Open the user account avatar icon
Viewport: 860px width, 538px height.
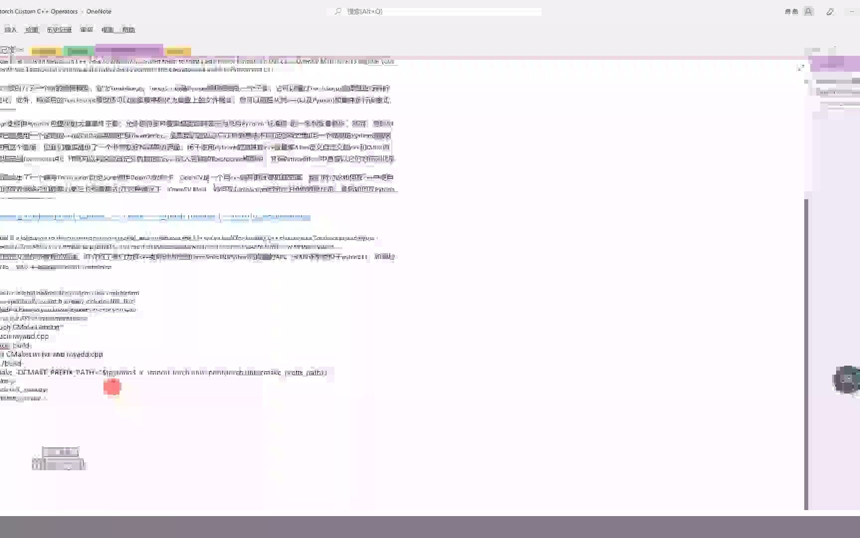pos(809,11)
